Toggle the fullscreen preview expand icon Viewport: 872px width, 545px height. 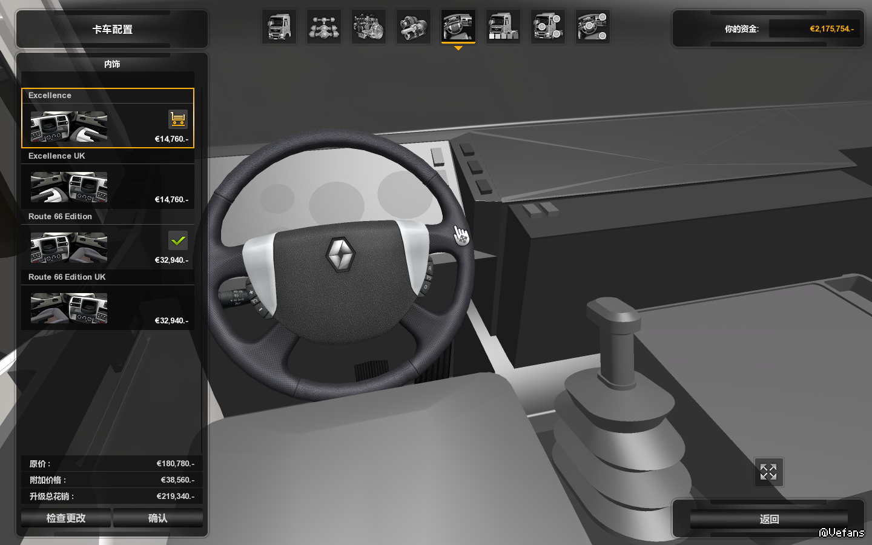768,472
